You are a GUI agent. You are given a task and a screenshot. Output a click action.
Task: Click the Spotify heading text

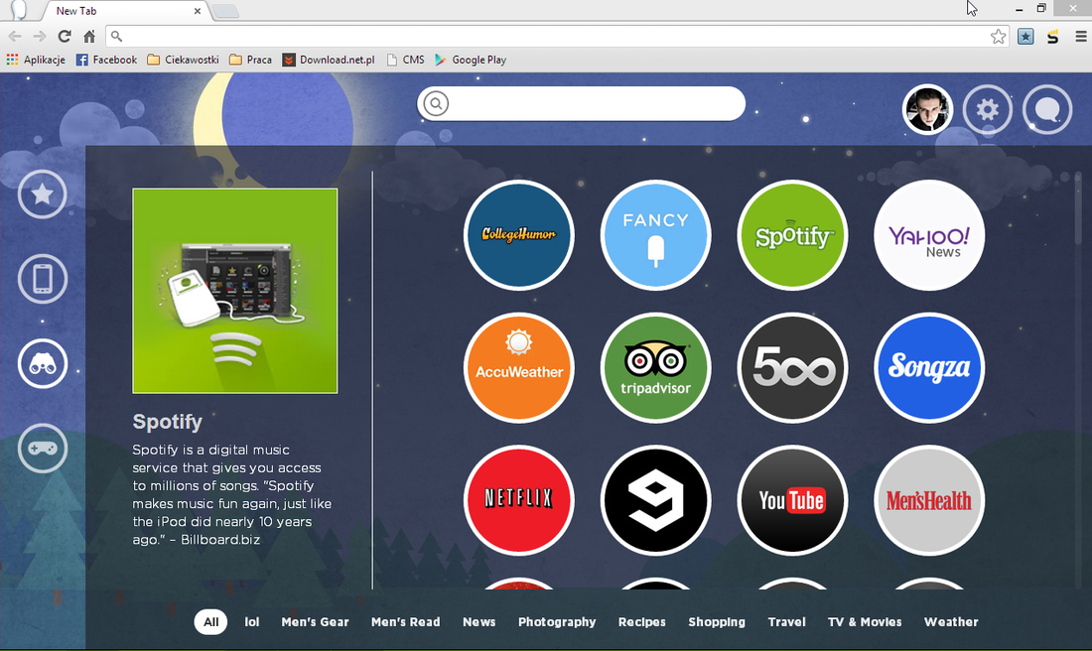click(x=167, y=422)
